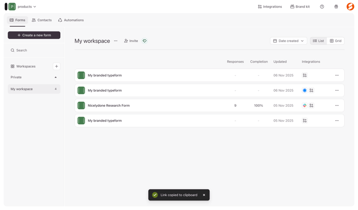358x210 pixels.
Task: Open the orange user avatar menu
Action: tap(350, 7)
